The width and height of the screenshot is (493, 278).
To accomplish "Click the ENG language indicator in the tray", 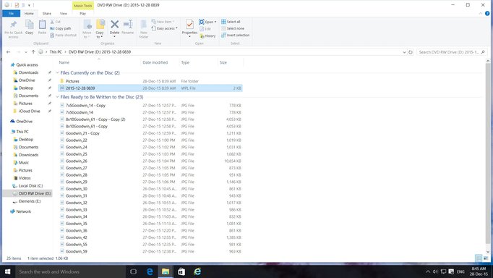I will tap(460, 271).
